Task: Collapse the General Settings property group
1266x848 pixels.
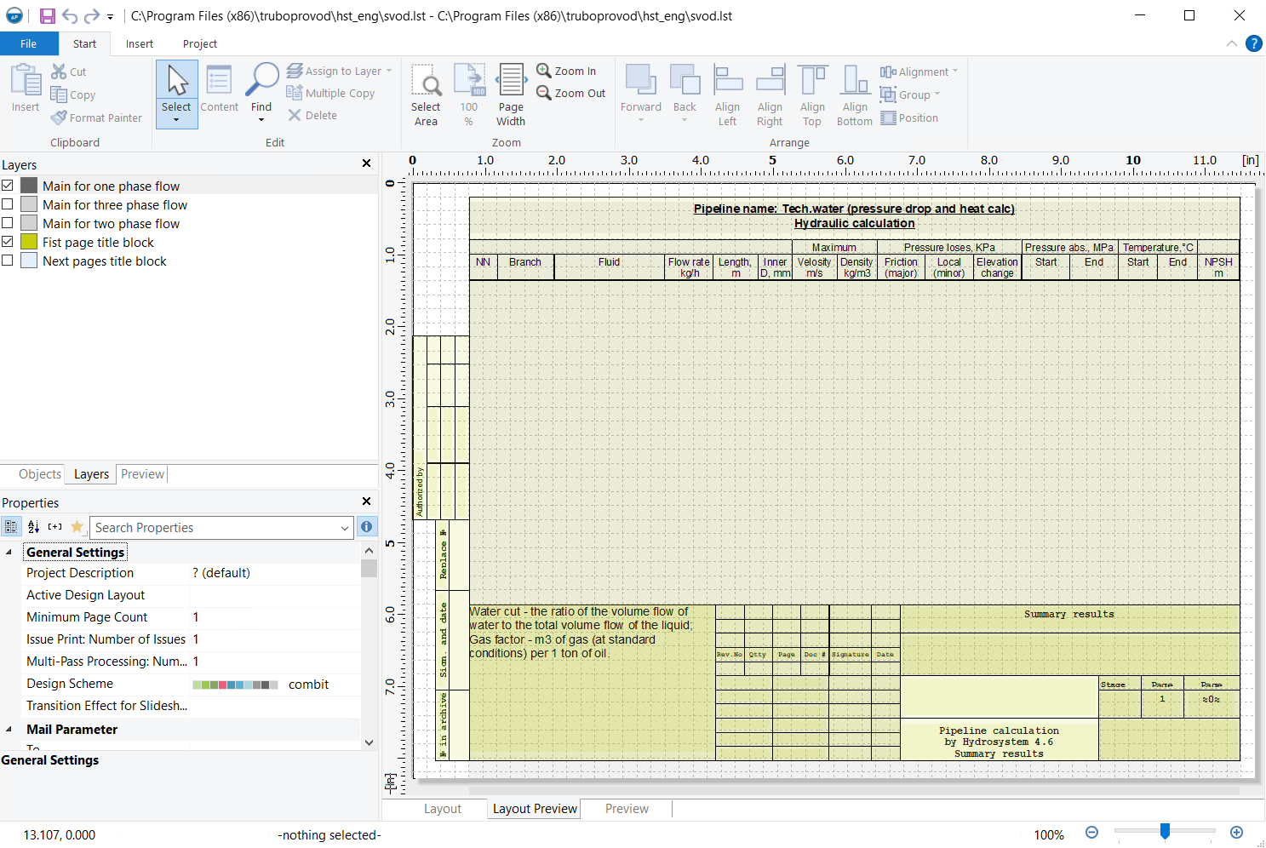Action: tap(9, 553)
